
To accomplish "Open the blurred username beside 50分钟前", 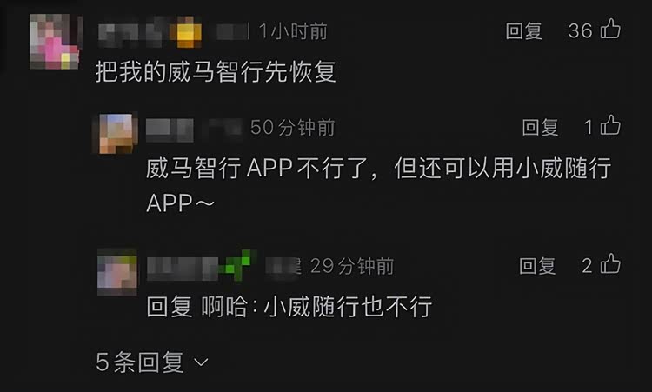I will [170, 130].
